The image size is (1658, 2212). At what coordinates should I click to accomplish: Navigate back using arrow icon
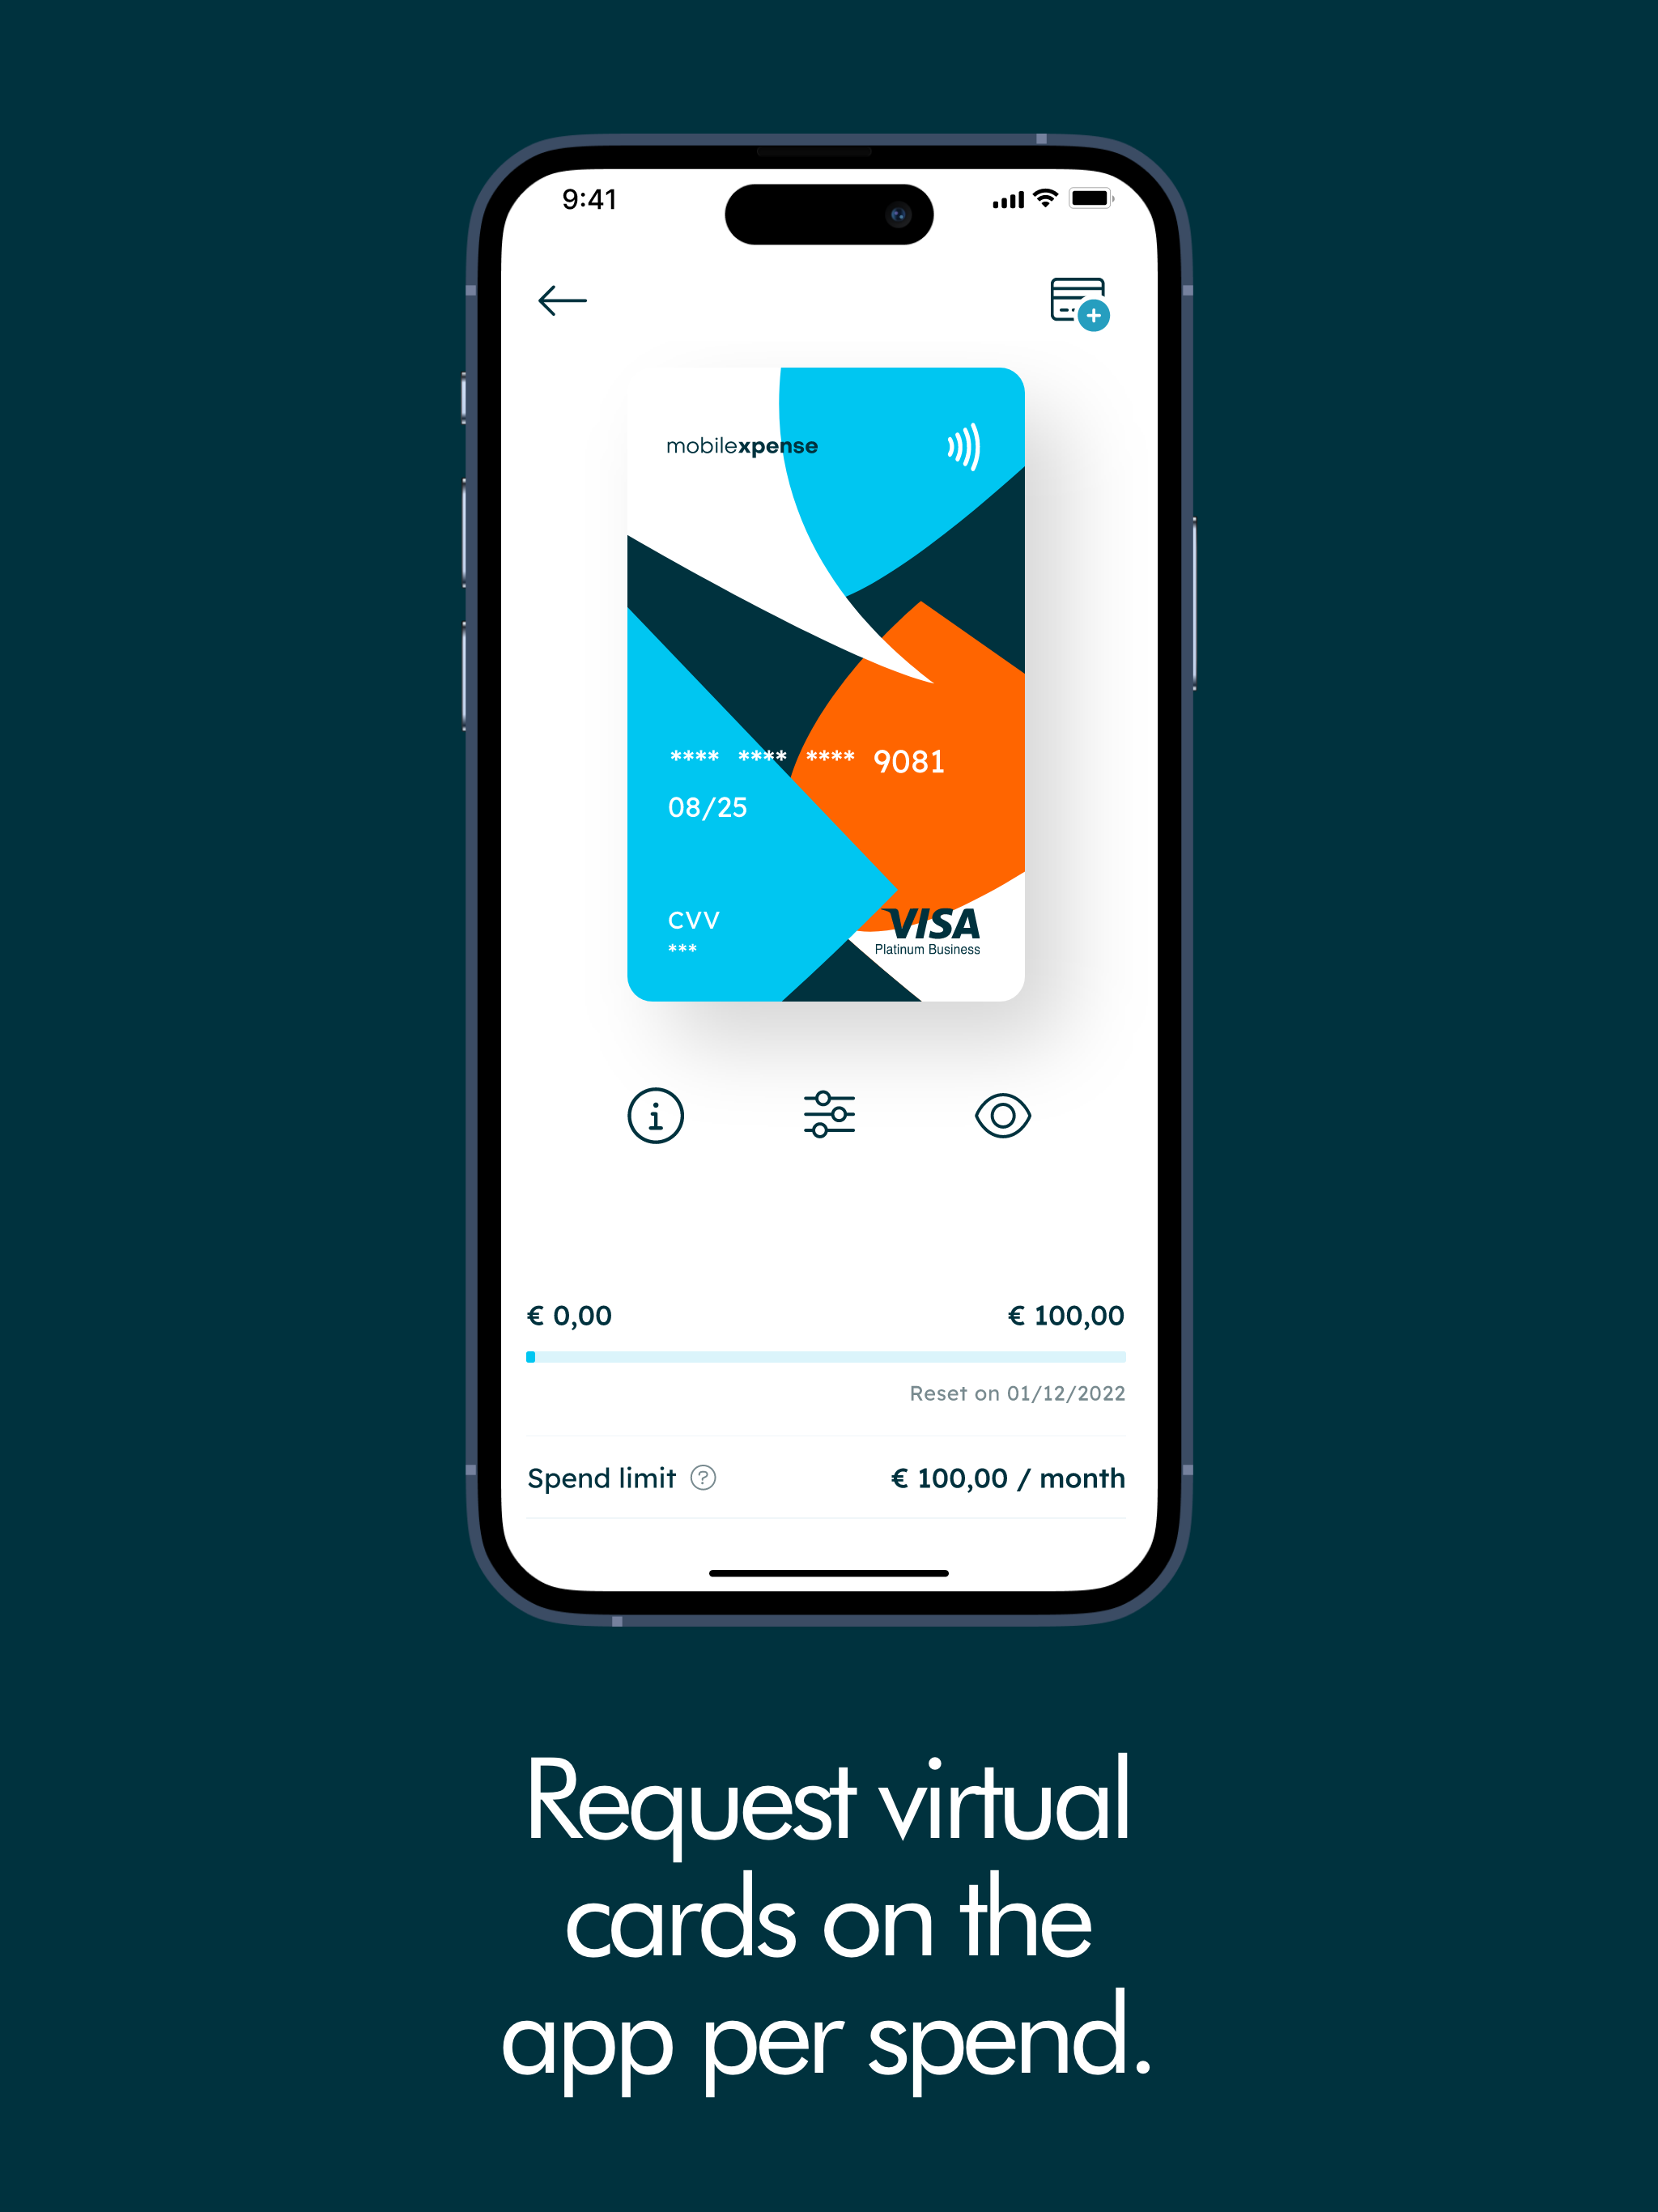(561, 300)
